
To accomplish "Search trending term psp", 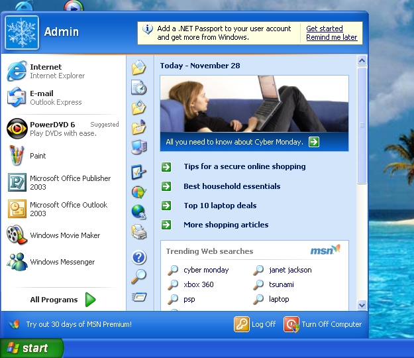I will [x=189, y=300].
